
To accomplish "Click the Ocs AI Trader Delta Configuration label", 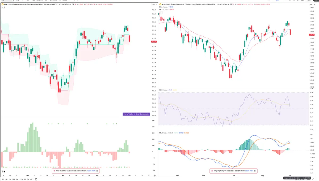I will click(136, 114).
